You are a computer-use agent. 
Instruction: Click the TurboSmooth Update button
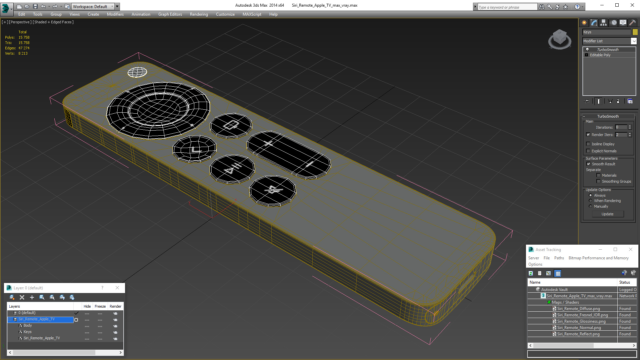coord(608,214)
